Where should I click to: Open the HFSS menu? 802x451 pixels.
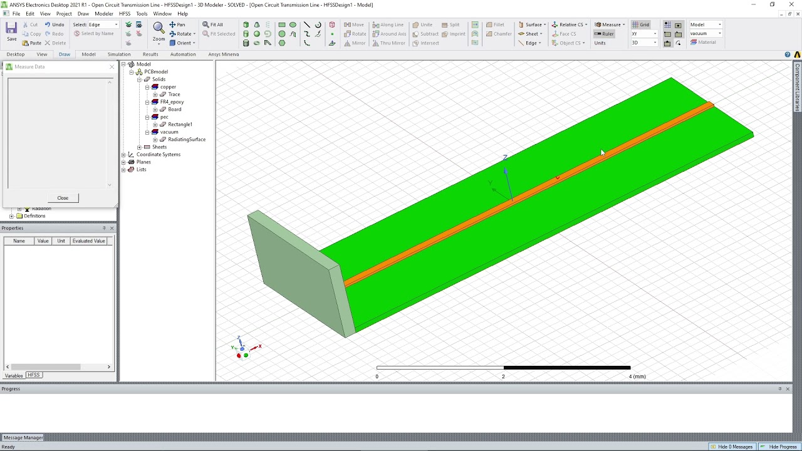125,14
